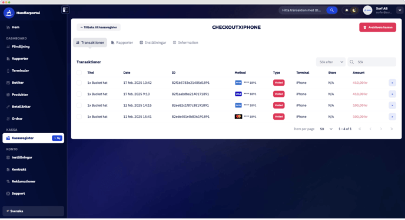Viewport: 405px width, 220px height.
Task: Click Voided badge on 11 feb. 15:41 row
Action: point(278,117)
